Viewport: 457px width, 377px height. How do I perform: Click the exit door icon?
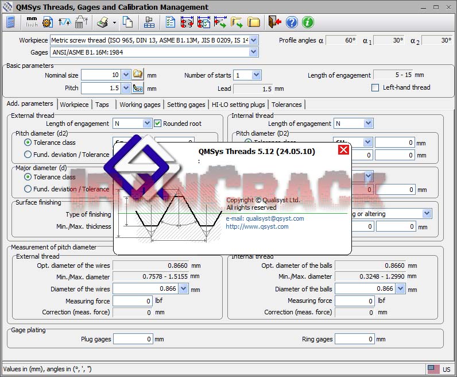[x=274, y=22]
